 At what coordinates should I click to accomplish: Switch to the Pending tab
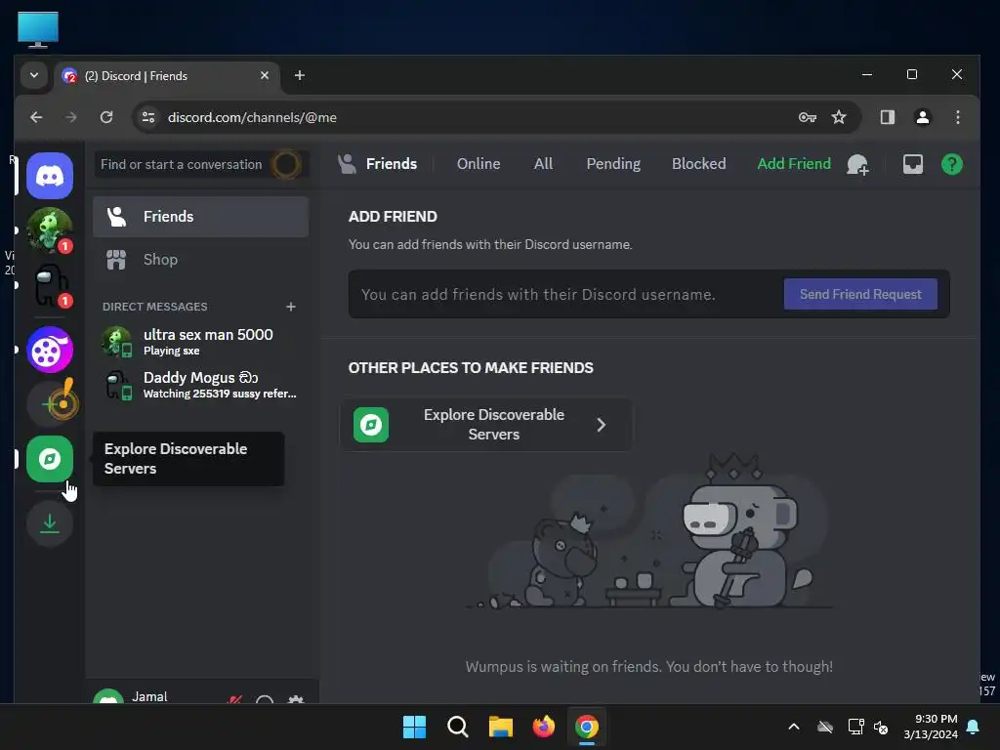(613, 164)
